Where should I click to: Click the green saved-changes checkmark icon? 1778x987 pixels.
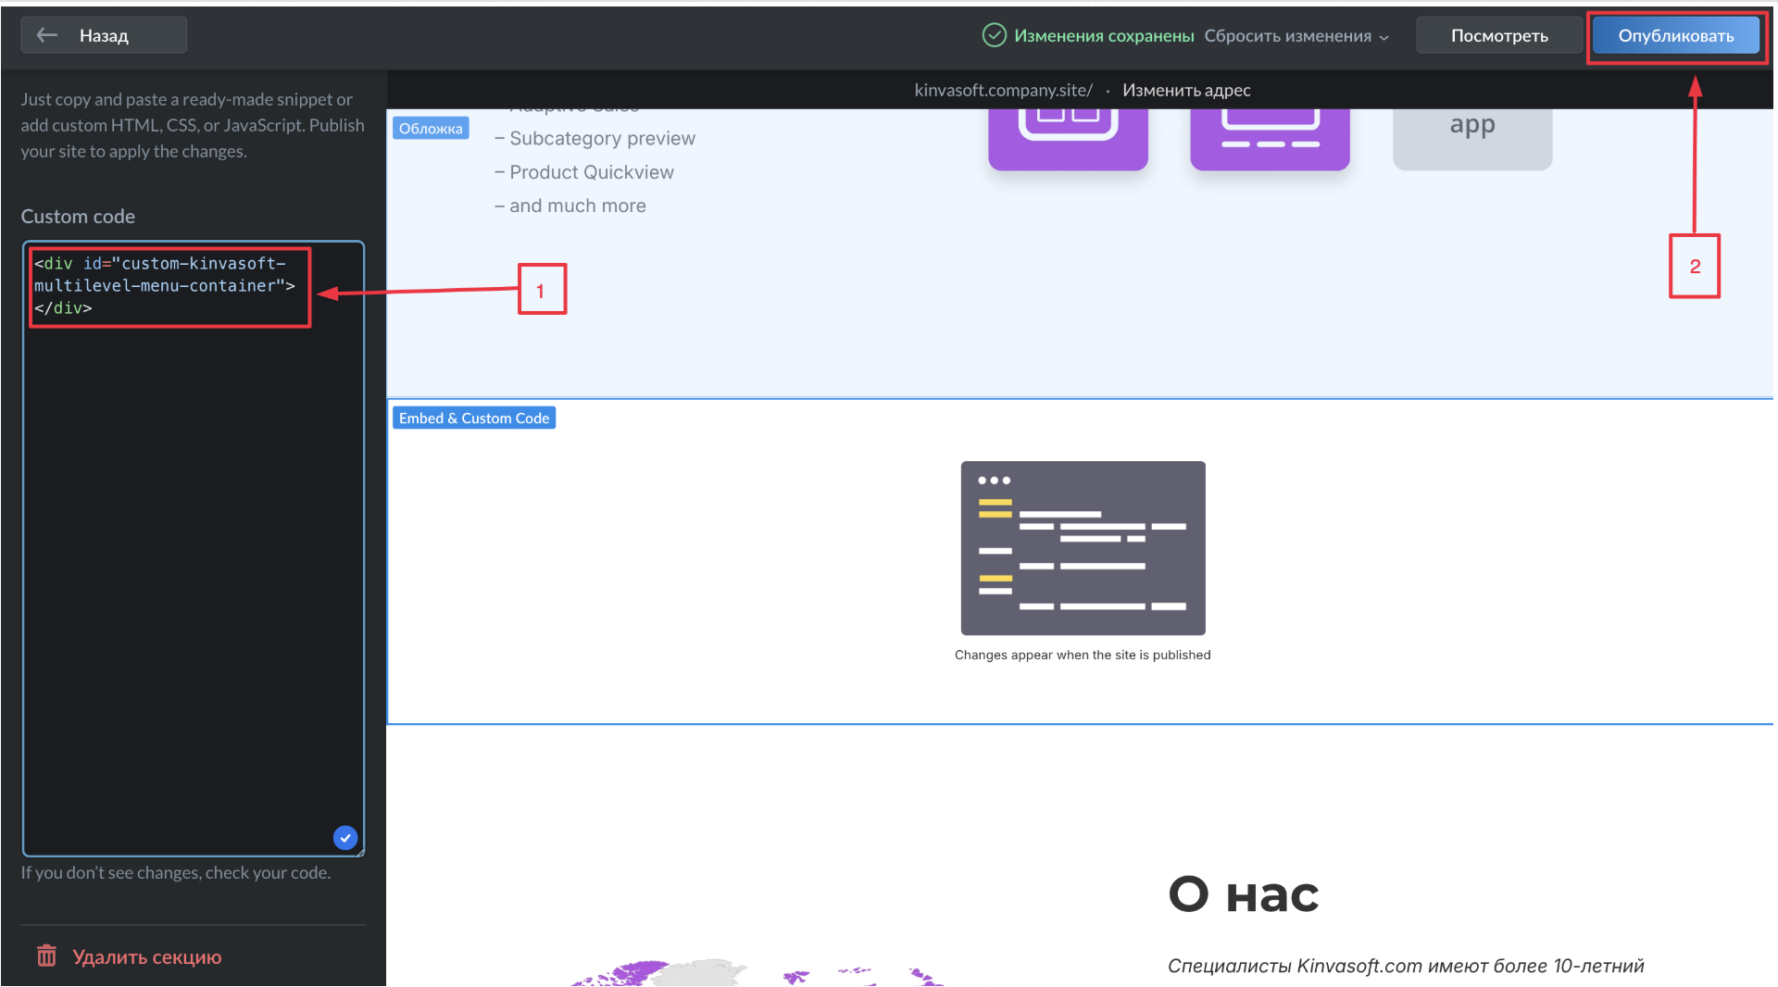pyautogui.click(x=994, y=35)
